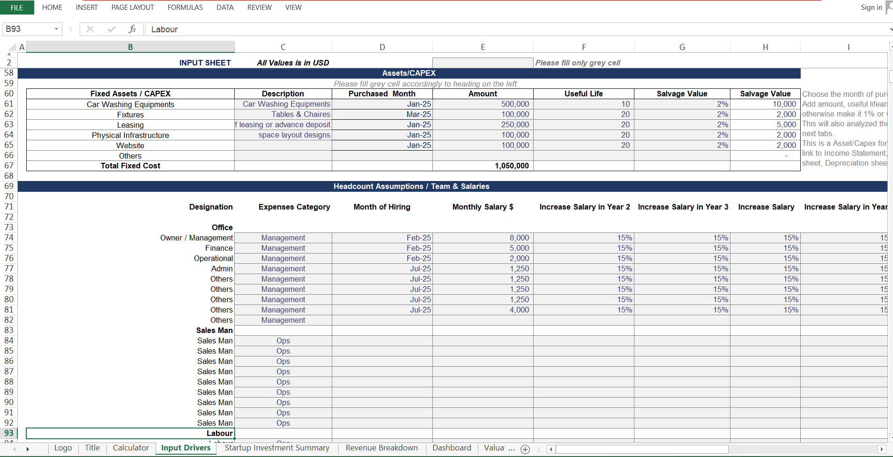Open the FILE tab

pos(17,7)
